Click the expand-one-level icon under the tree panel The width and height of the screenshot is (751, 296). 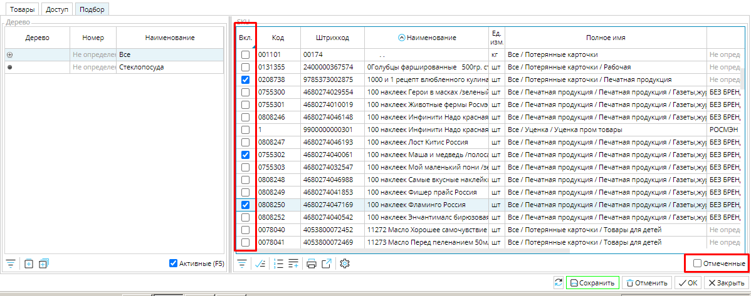[29, 263]
